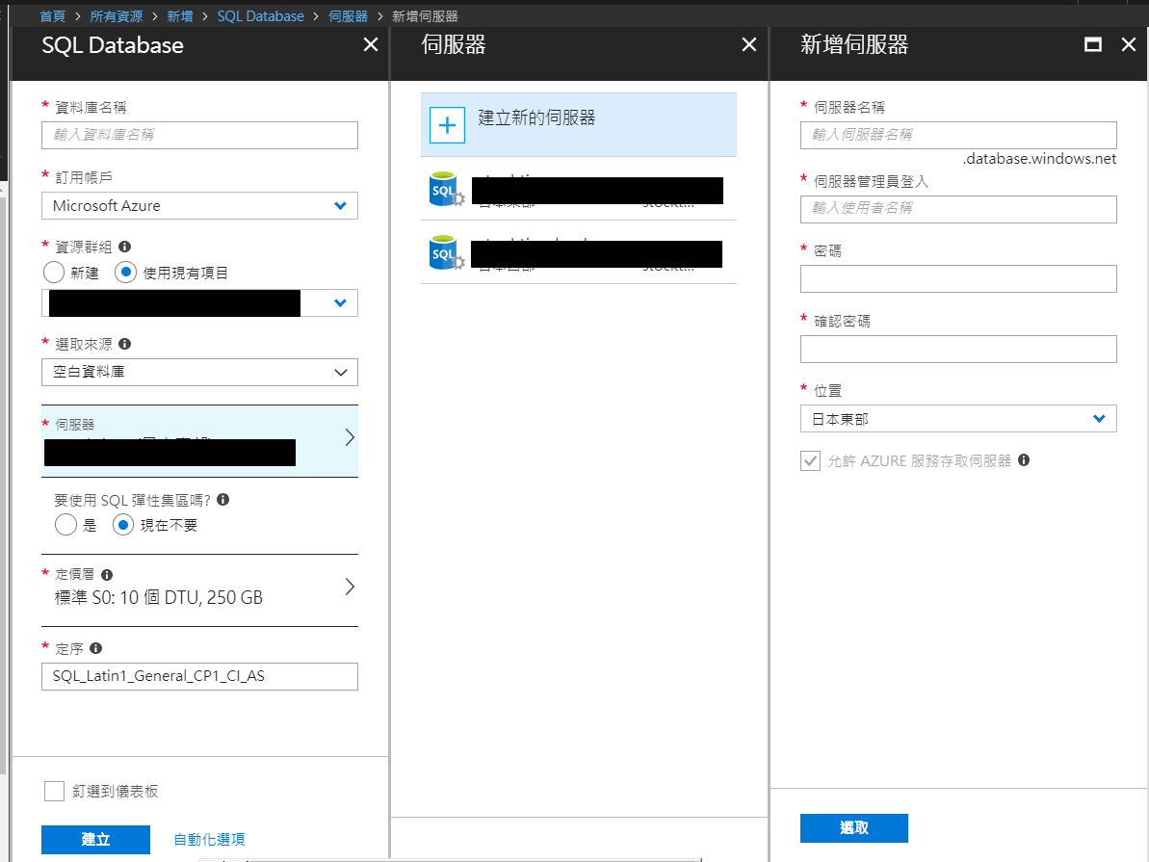The height and width of the screenshot is (862, 1149).
Task: Open the existing resource group dropdown
Action: point(199,302)
